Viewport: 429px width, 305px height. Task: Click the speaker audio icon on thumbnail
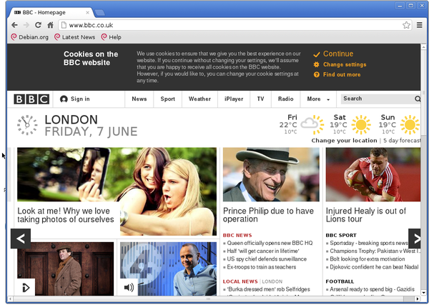point(129,287)
